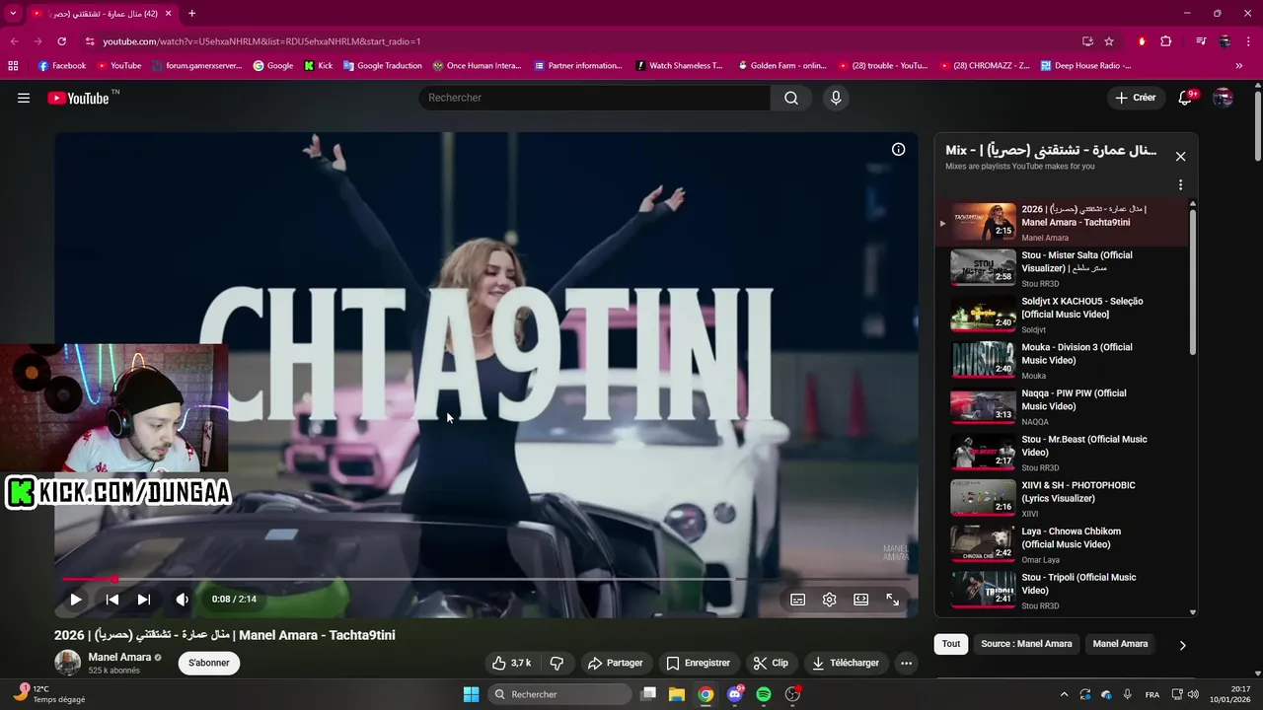Play Soldjvt X KACHOU5 - Seleção video
The image size is (1263, 710).
pos(1064,315)
